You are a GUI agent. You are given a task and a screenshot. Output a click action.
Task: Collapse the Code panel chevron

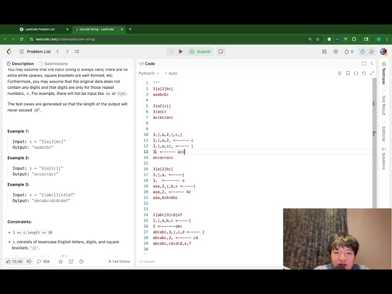(x=372, y=64)
